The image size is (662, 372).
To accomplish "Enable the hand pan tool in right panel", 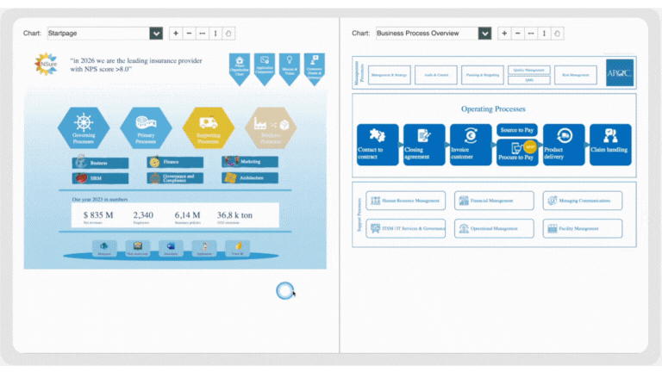I will click(x=558, y=34).
